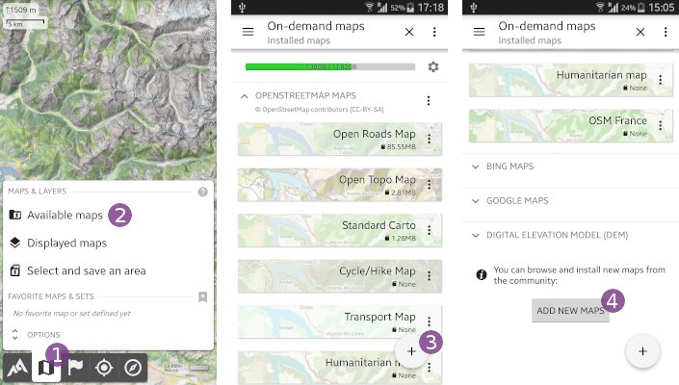Tap the plus button in middle screen

pyautogui.click(x=411, y=351)
